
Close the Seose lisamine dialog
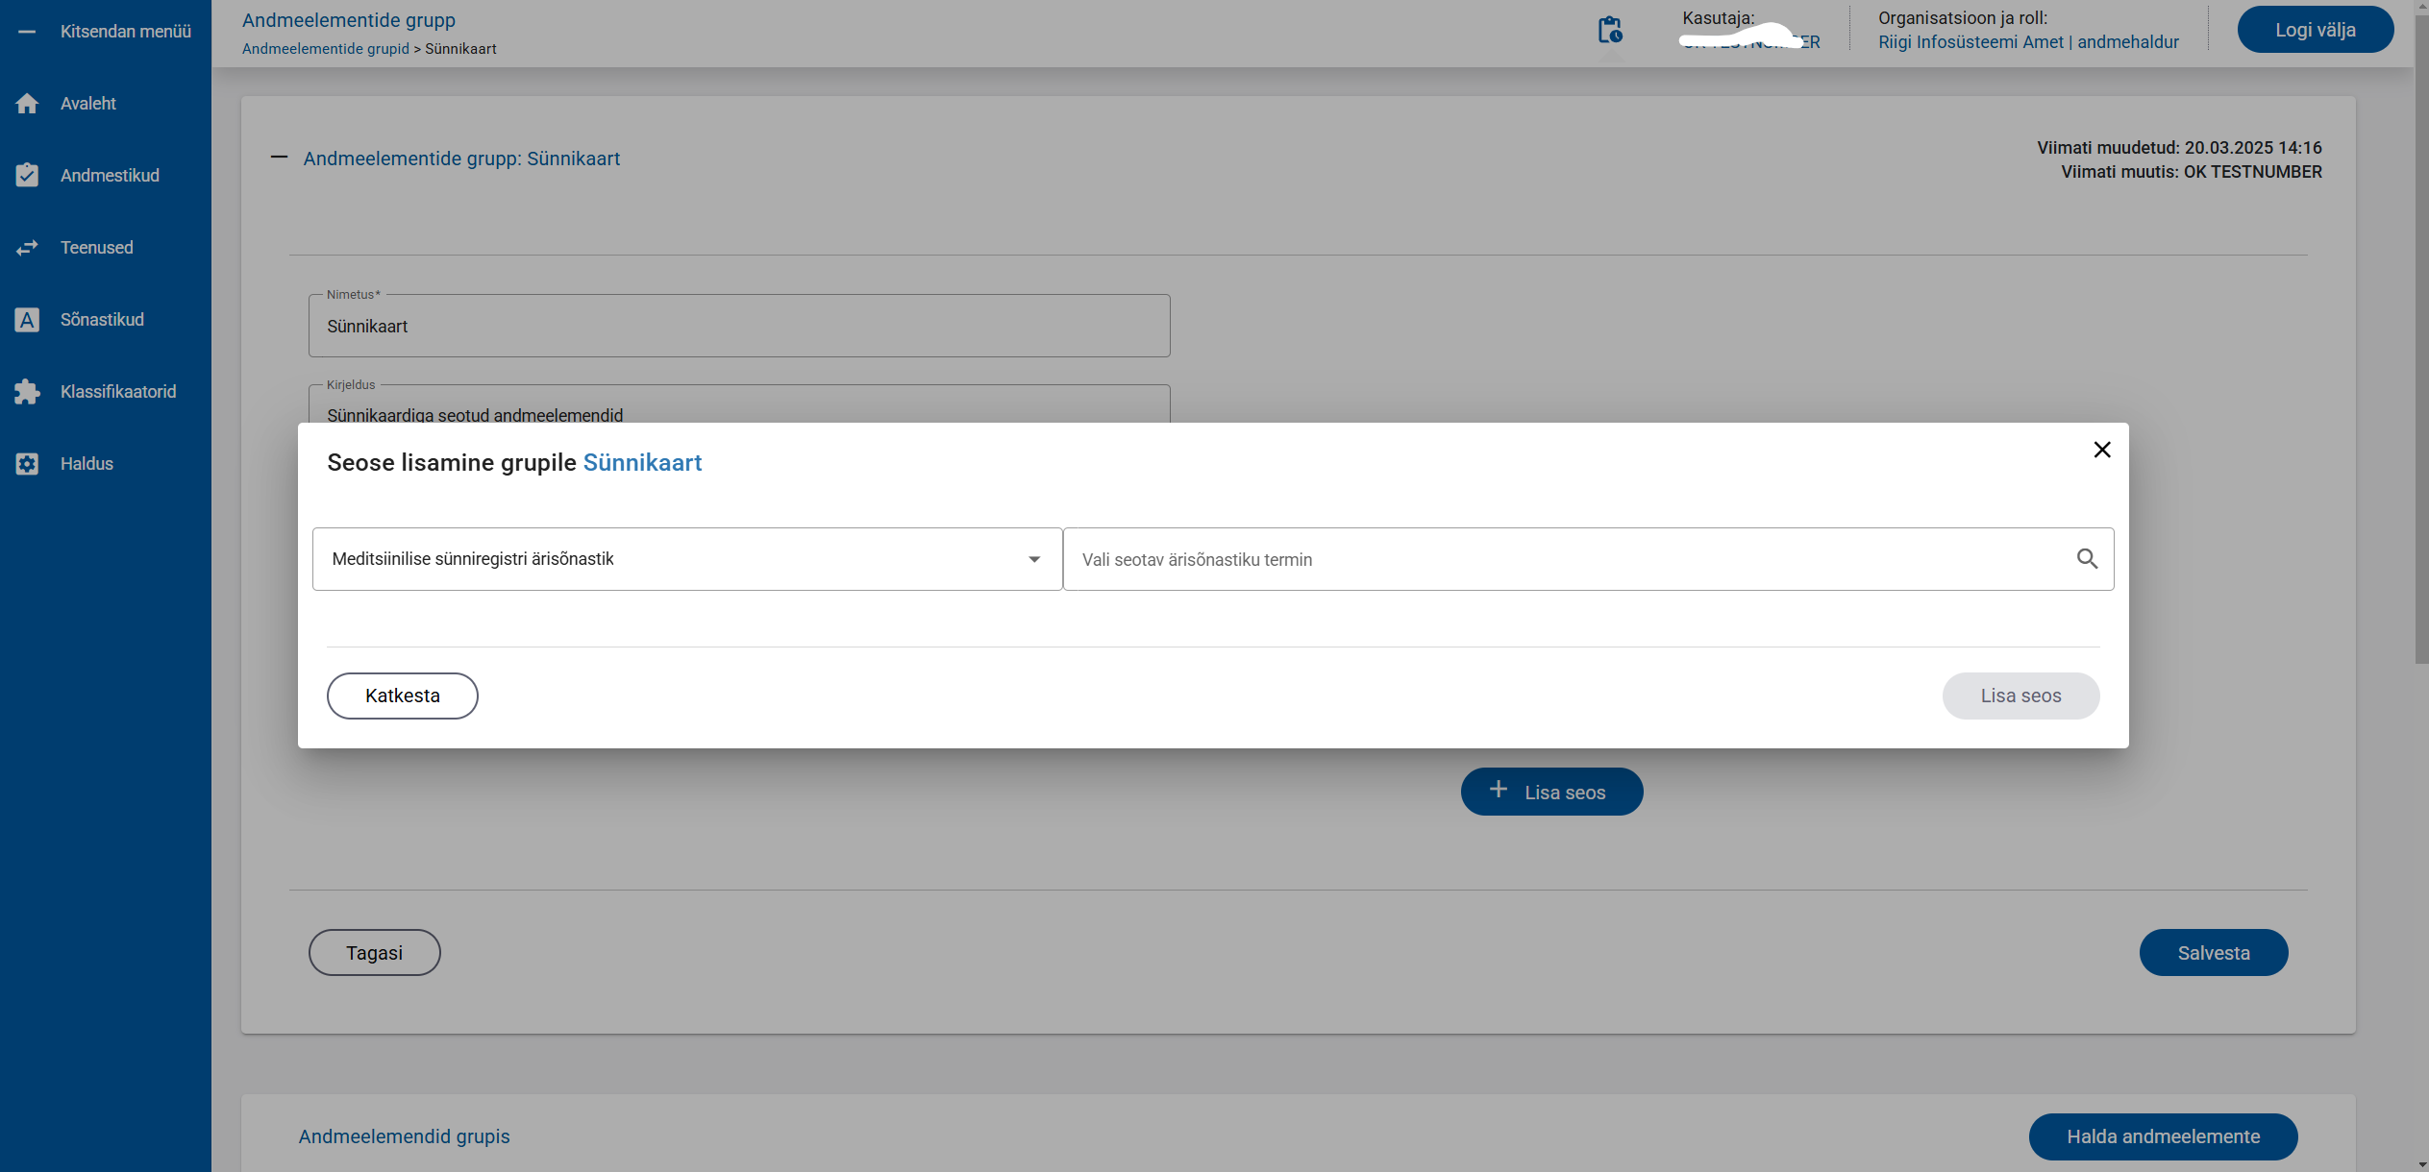click(2102, 451)
